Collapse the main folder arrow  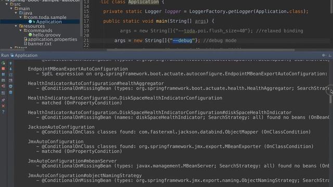[11, 8]
